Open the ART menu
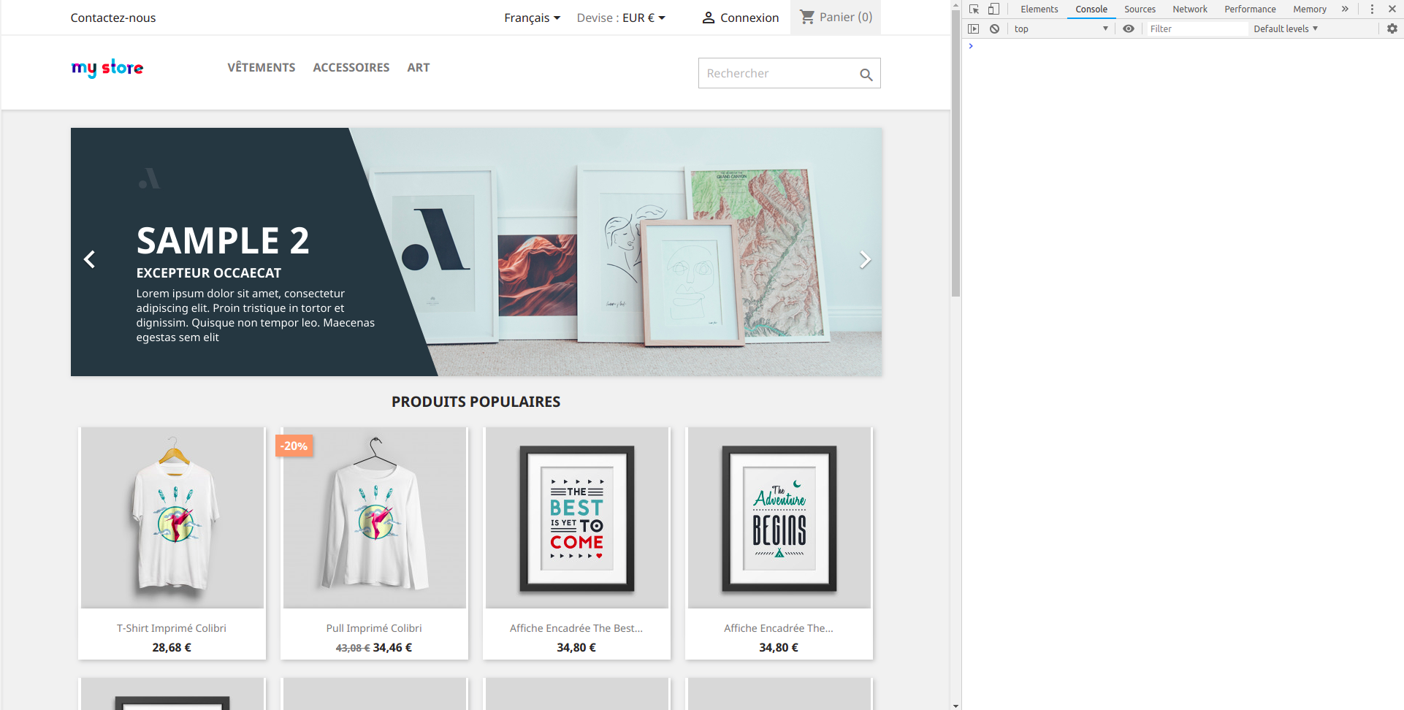 click(419, 67)
